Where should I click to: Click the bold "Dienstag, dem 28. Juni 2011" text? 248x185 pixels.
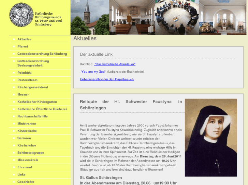161,156
